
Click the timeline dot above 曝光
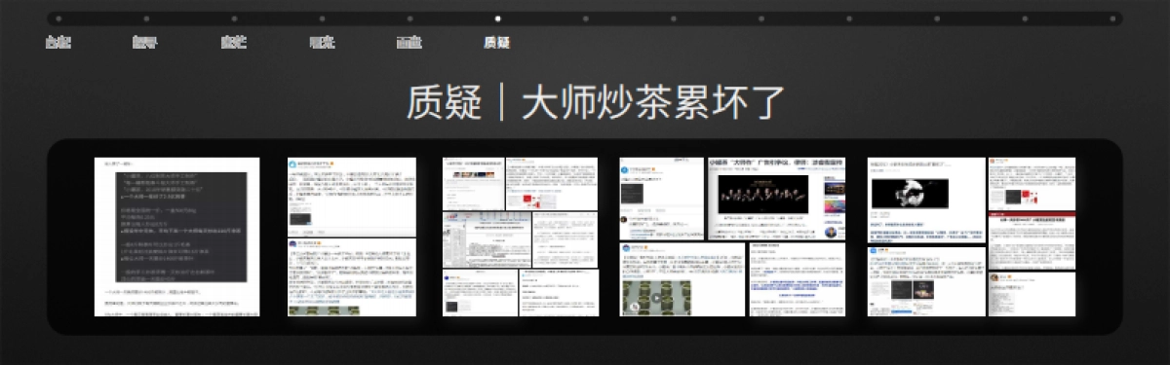coord(322,18)
